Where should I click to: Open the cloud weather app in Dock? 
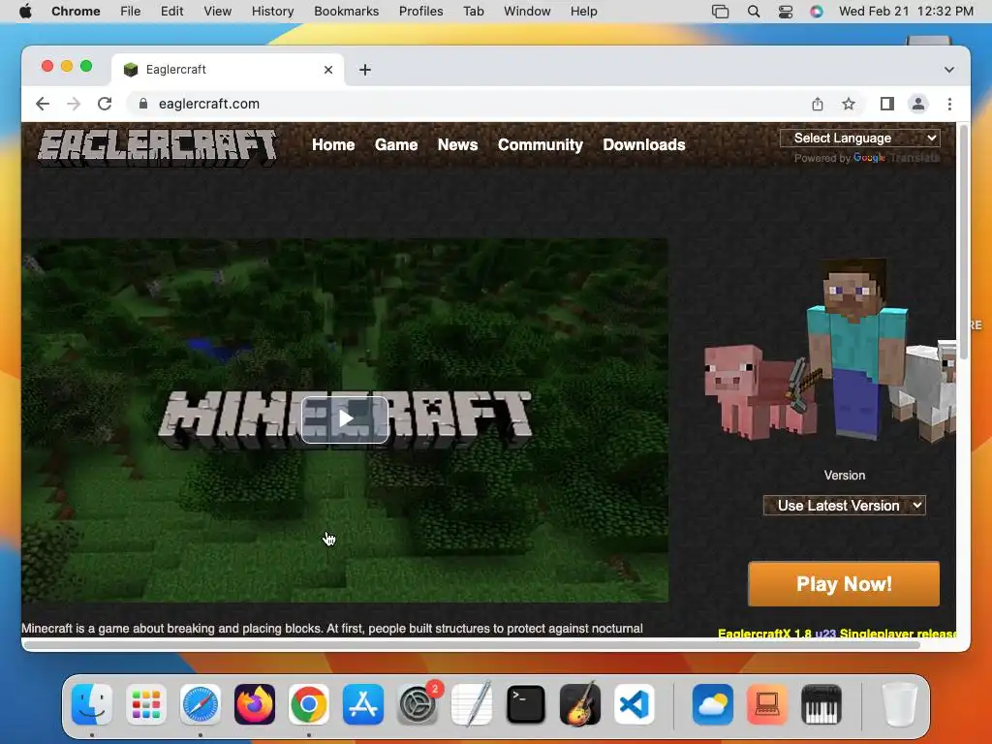tap(712, 704)
